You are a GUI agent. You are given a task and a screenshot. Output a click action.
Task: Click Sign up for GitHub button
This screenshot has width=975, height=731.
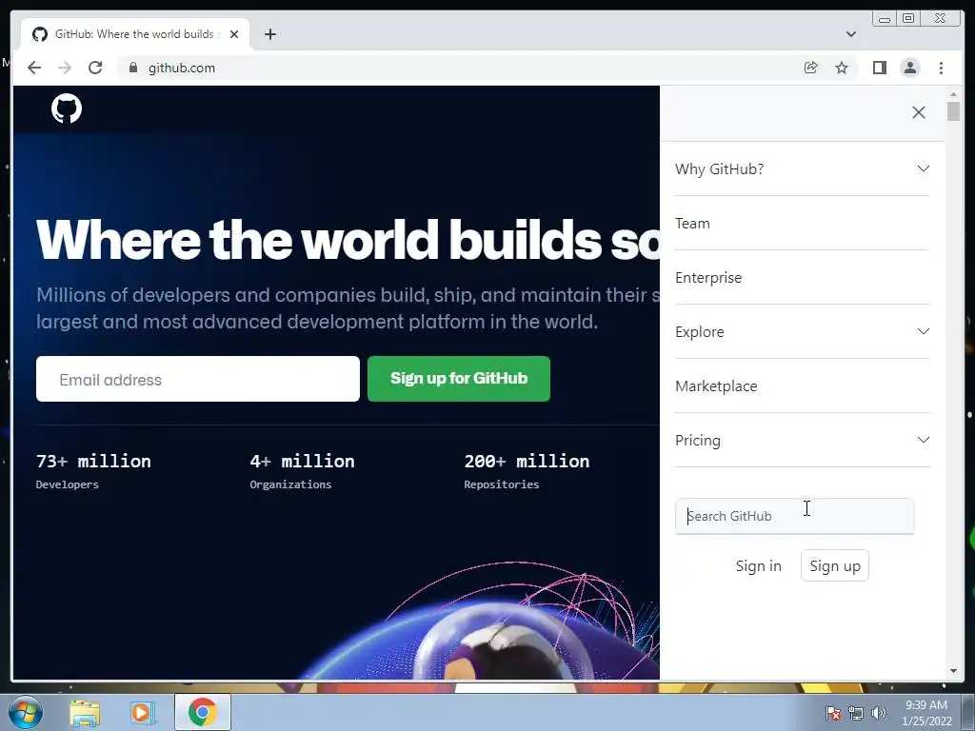pos(459,379)
